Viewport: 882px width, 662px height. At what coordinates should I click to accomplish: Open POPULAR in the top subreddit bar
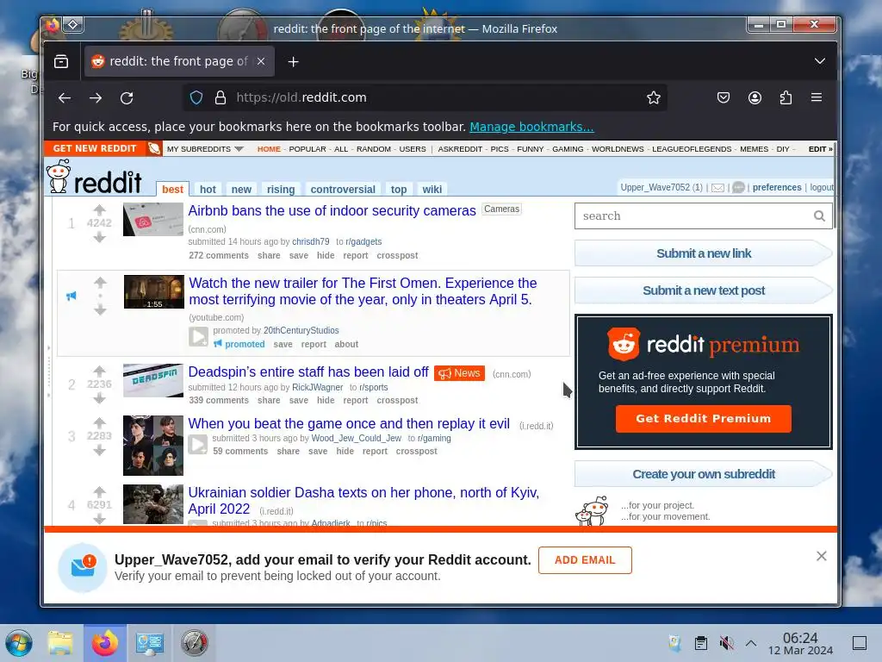(307, 148)
